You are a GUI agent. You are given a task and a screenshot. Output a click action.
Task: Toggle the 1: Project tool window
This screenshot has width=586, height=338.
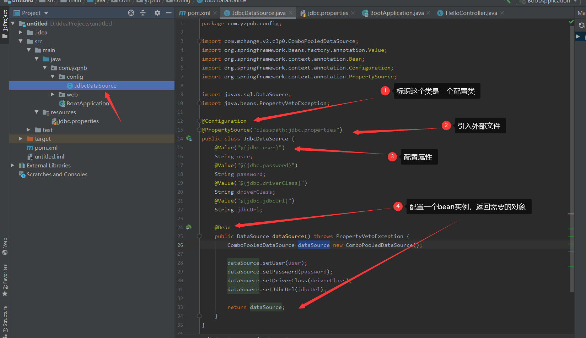pyautogui.click(x=5, y=24)
